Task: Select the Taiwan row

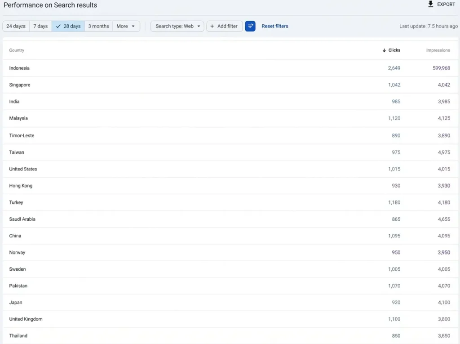Action: point(230,152)
